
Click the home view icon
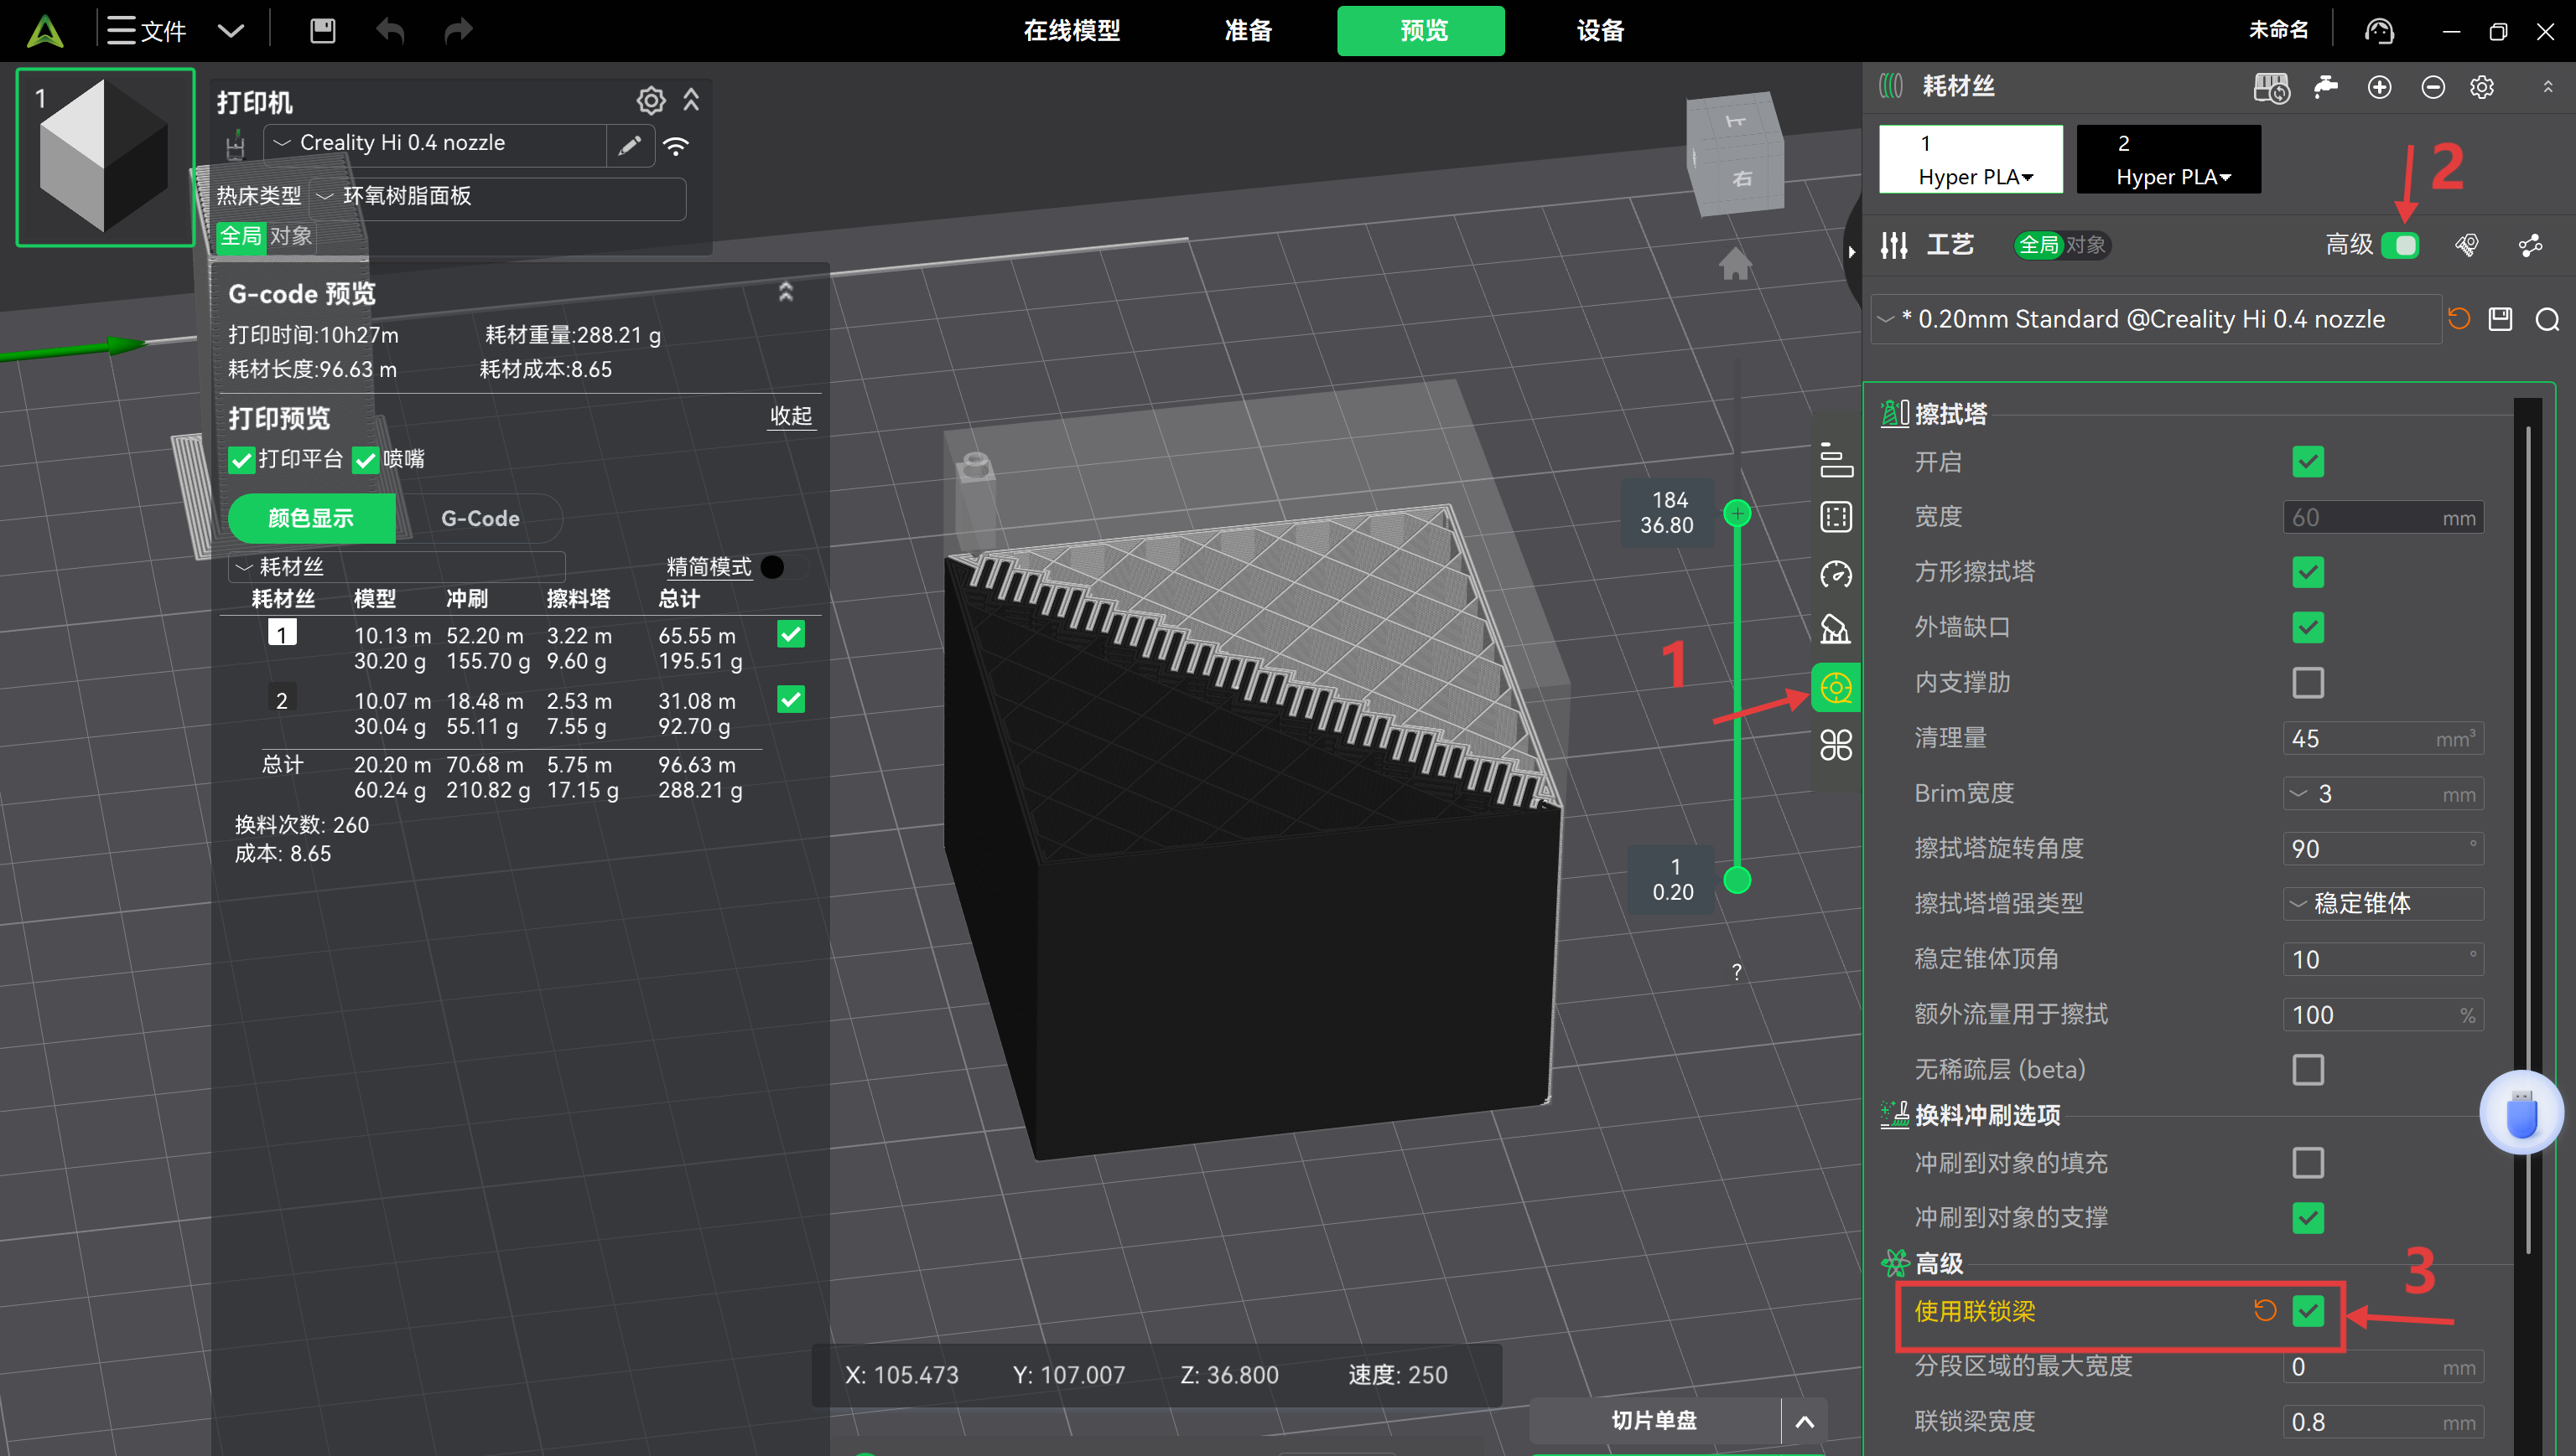pyautogui.click(x=1735, y=263)
